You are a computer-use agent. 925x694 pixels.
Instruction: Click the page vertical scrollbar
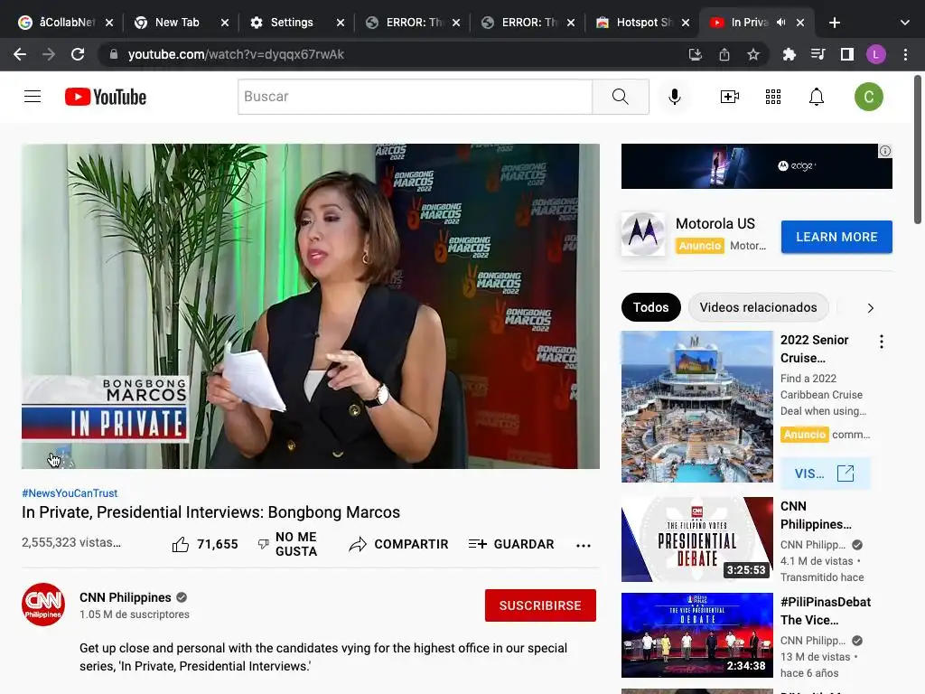pos(918,150)
